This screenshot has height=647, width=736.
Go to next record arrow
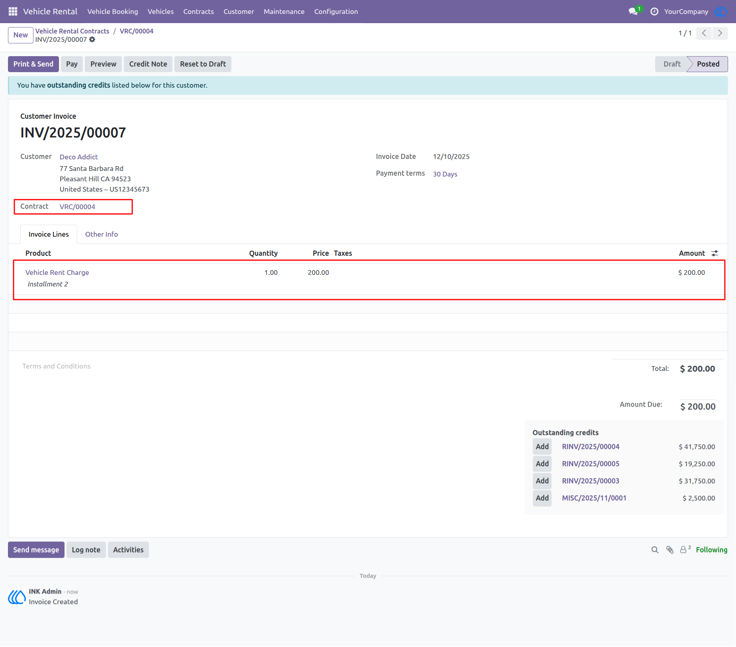click(720, 33)
